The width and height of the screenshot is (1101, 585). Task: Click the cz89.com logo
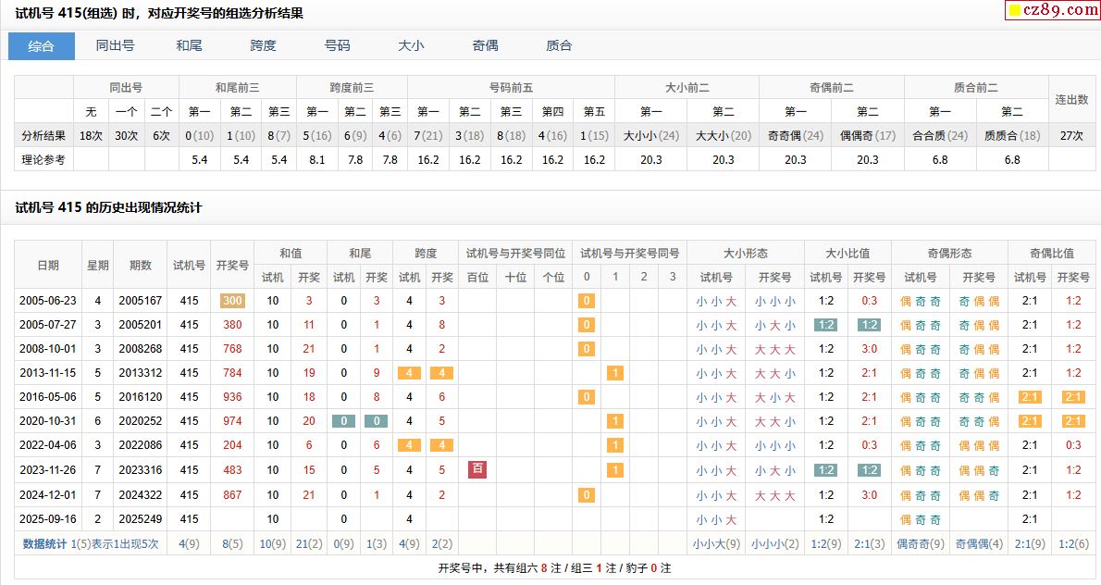[1052, 10]
